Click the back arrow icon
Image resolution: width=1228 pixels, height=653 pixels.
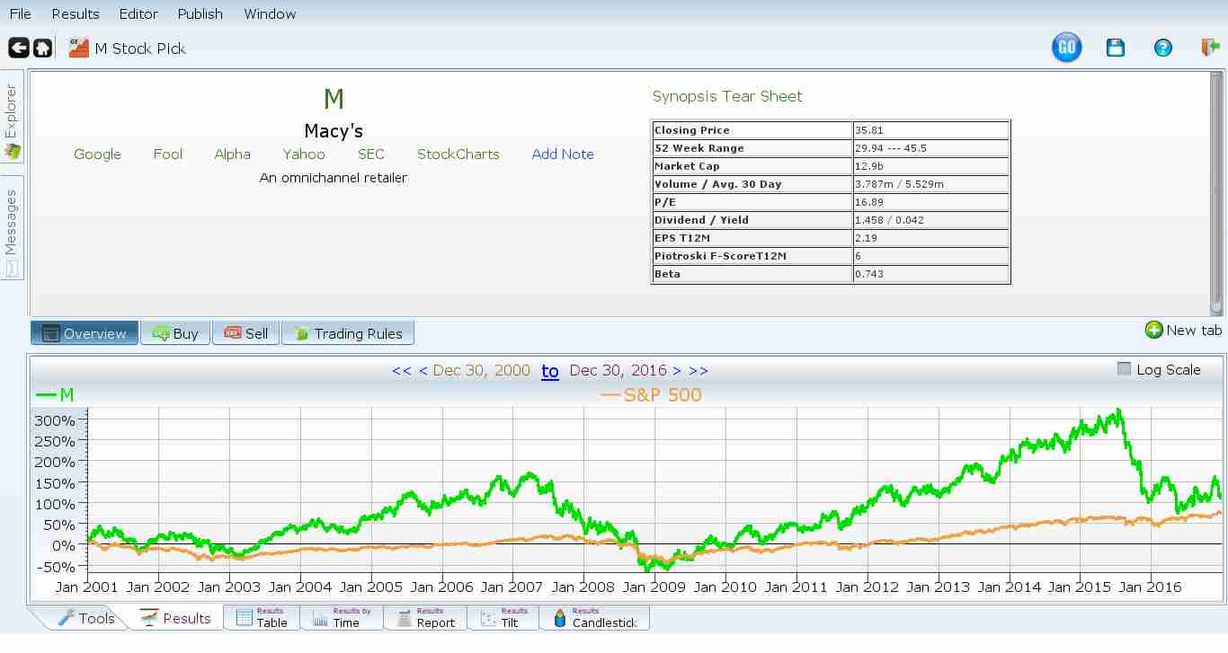(x=18, y=48)
